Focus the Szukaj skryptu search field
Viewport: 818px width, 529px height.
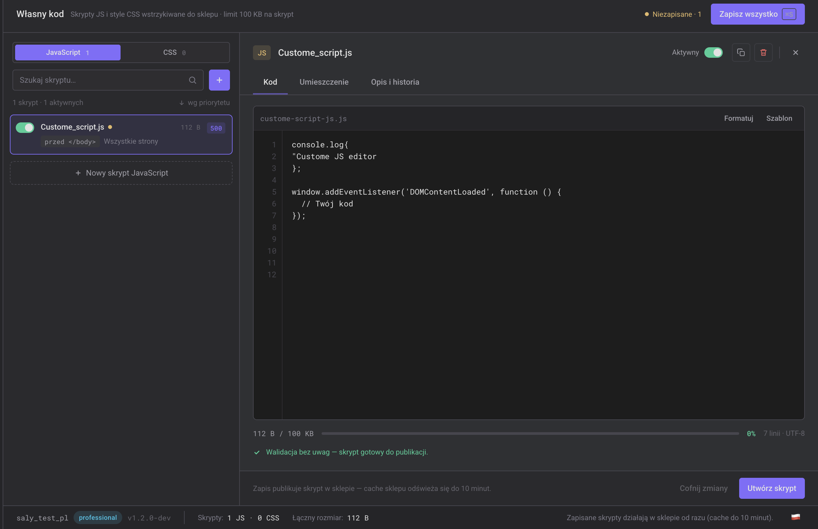click(x=108, y=80)
